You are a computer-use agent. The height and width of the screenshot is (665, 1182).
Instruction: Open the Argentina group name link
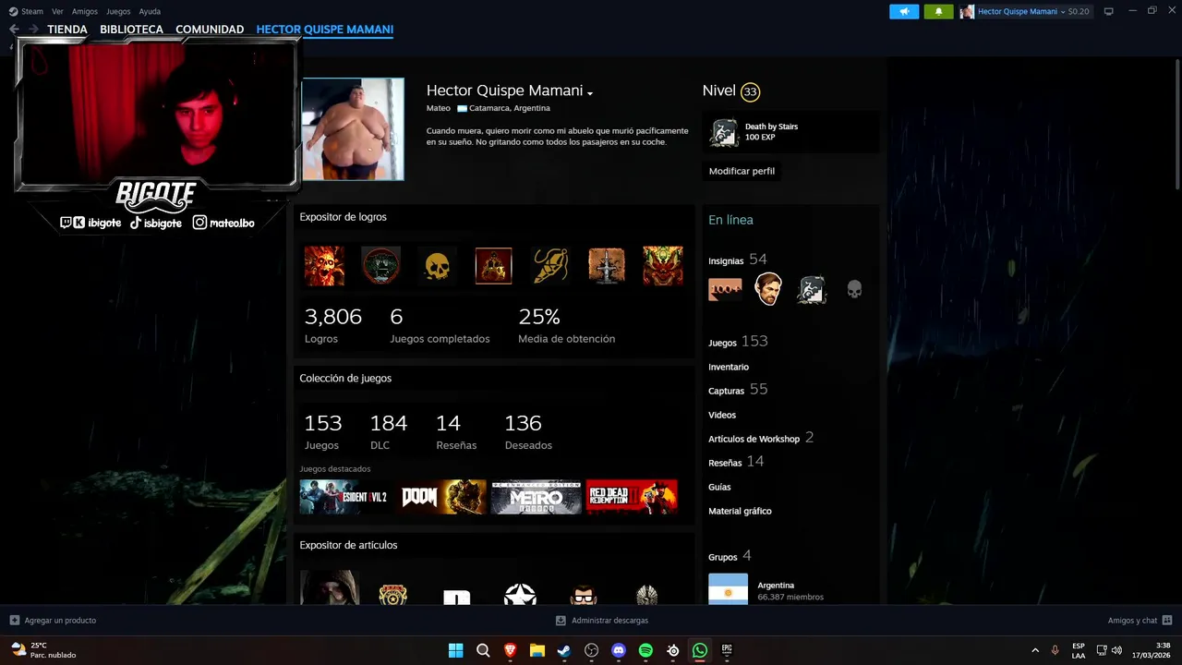pos(776,585)
